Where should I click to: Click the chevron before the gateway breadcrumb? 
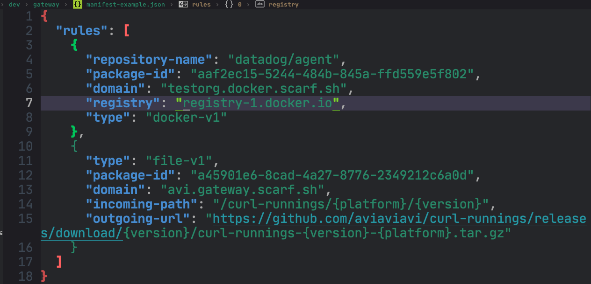[26, 4]
